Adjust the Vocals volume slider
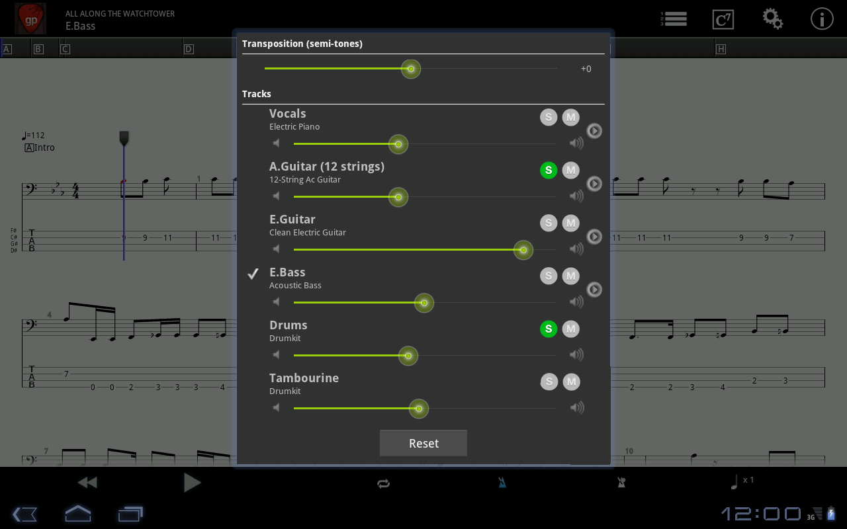 coord(398,144)
